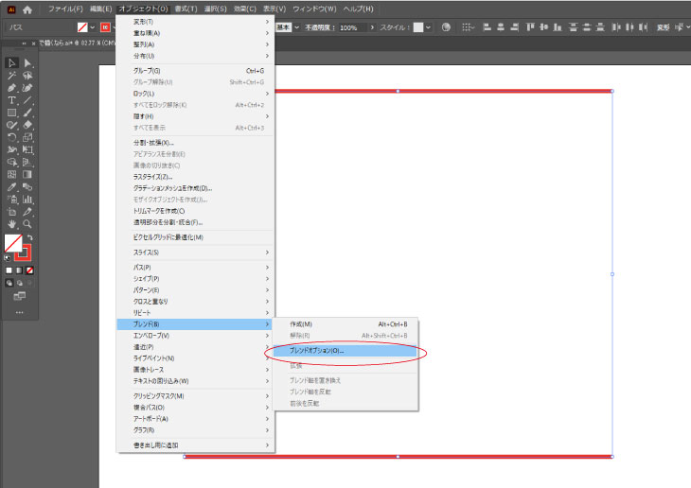Select the Eyedropper tool
The width and height of the screenshot is (691, 488).
[11, 186]
